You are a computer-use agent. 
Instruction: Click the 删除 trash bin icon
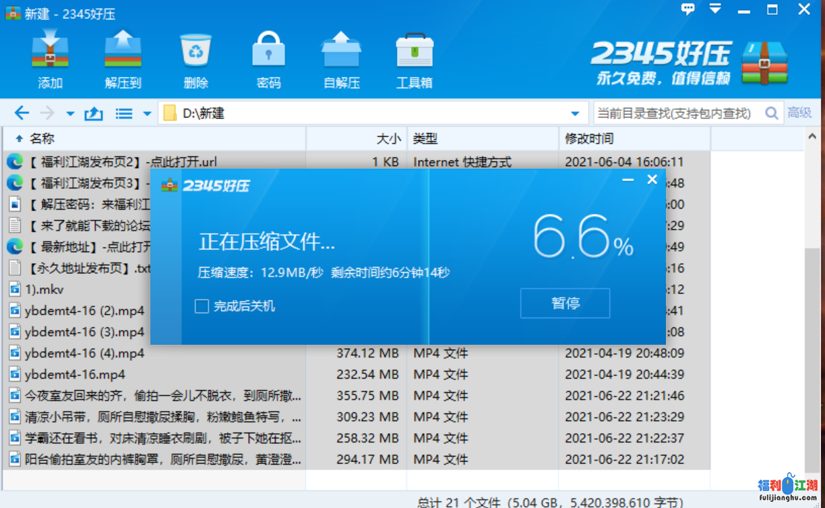click(x=195, y=51)
